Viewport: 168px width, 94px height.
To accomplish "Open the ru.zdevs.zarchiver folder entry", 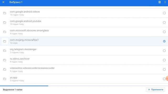I will (x=84, y=60).
